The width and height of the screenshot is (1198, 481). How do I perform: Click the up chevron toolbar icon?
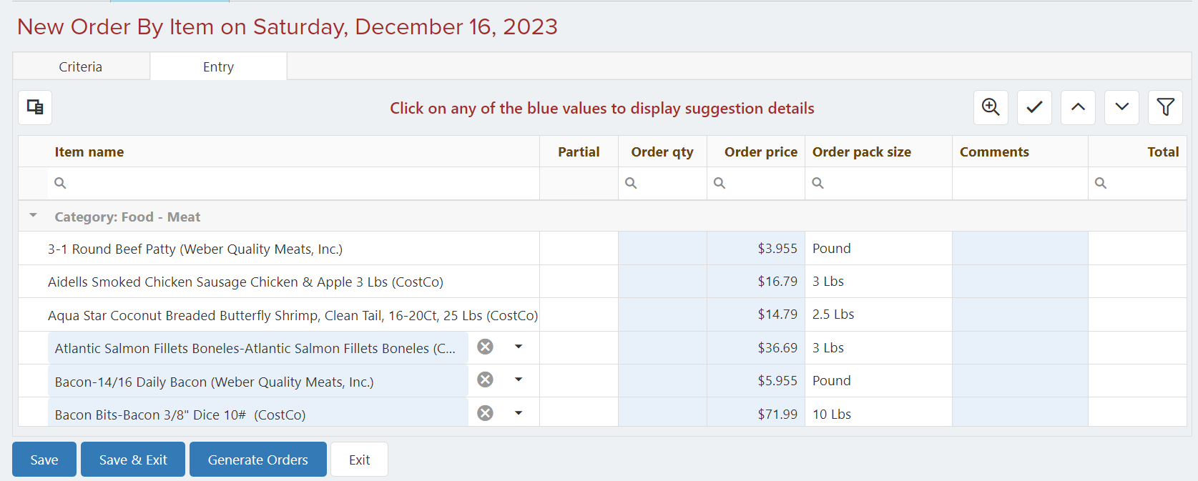1078,108
